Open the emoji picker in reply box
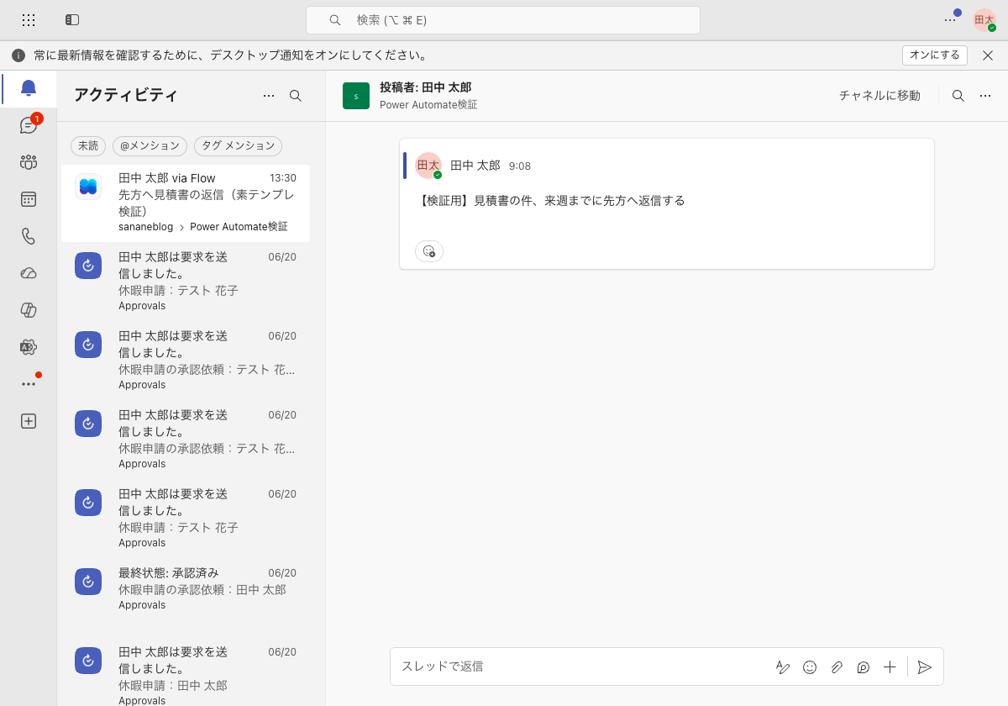Screen dimensions: 1008x706 click(810, 667)
